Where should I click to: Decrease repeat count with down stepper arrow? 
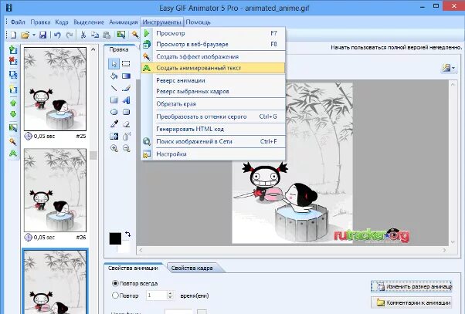coord(170,297)
